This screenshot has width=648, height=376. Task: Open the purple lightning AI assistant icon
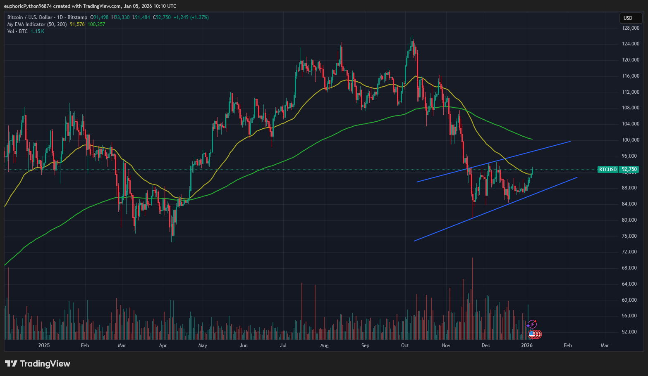click(x=533, y=324)
